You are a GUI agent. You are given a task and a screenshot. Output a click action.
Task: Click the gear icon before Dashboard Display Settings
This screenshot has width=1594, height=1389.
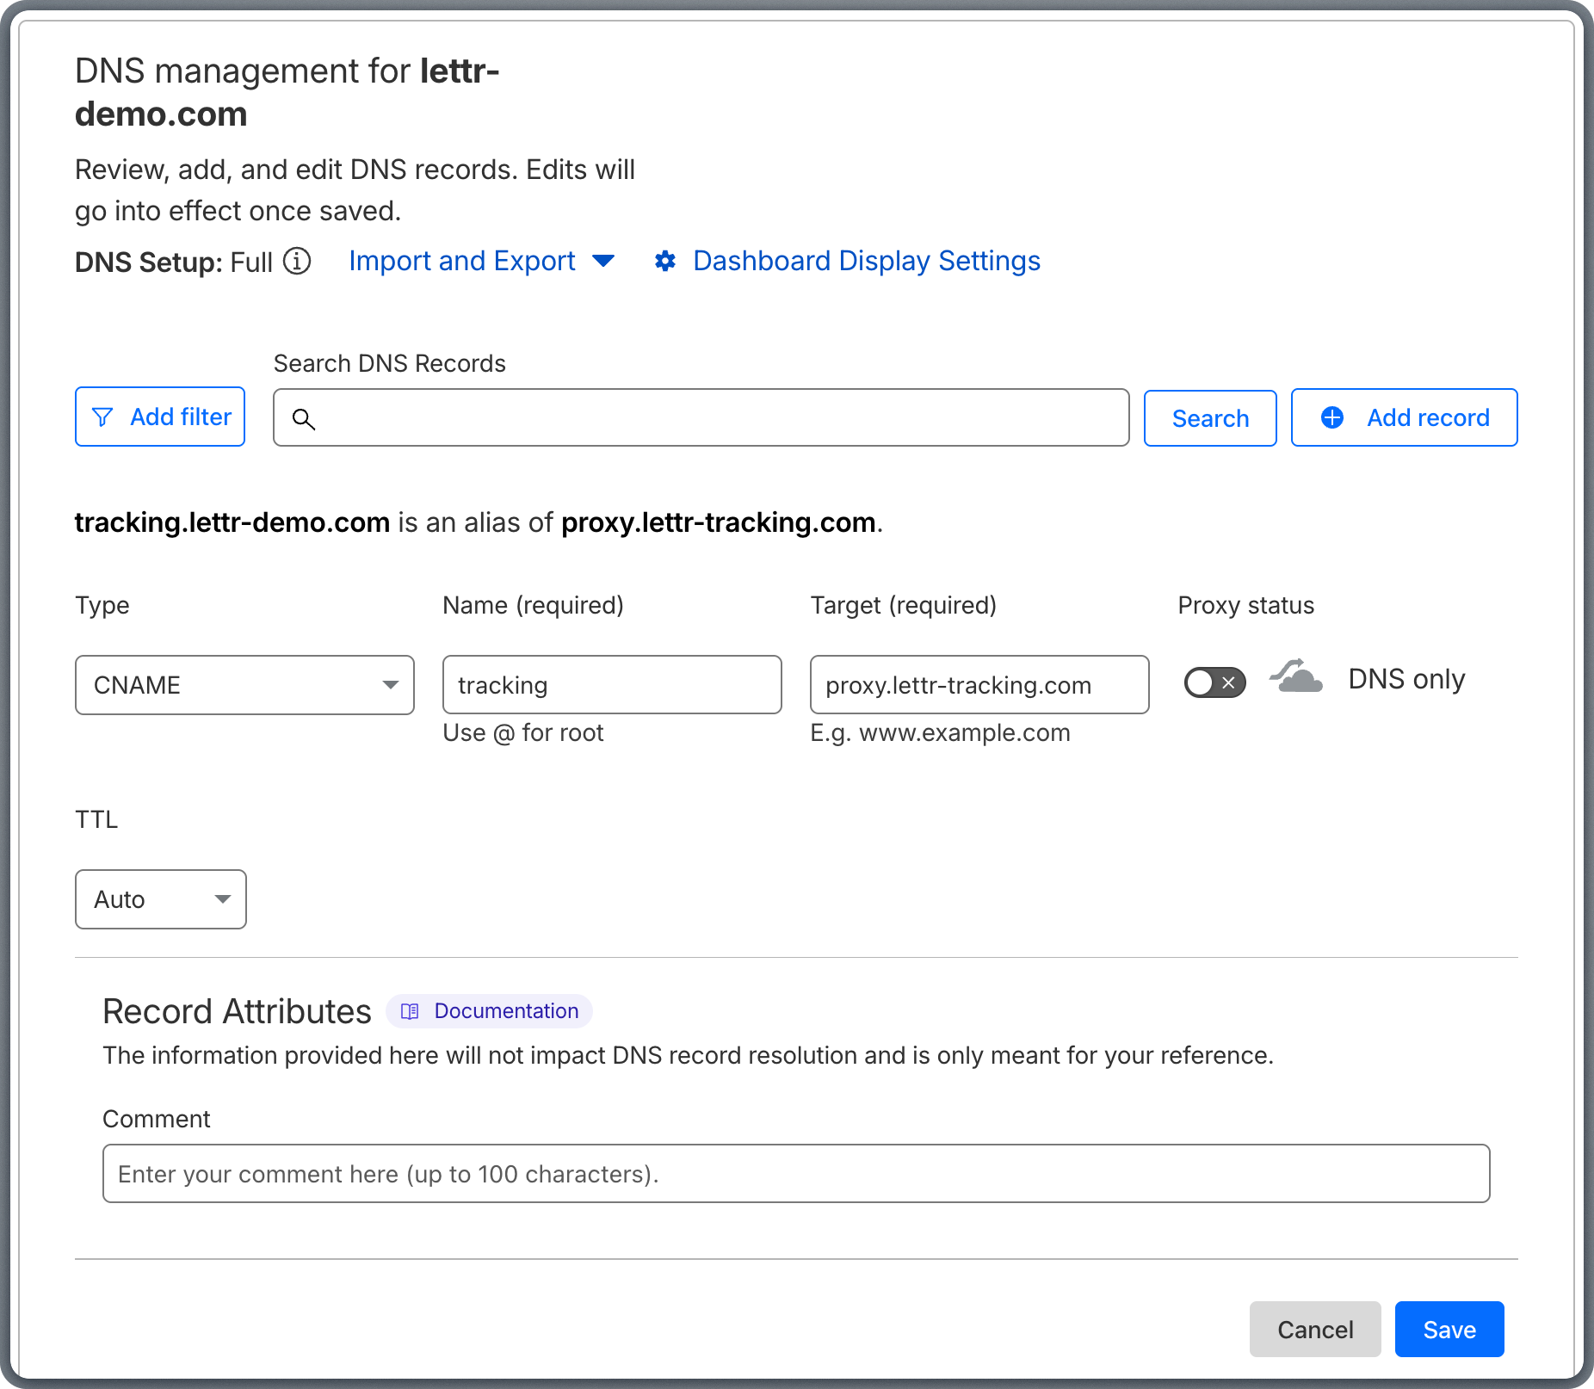click(667, 261)
